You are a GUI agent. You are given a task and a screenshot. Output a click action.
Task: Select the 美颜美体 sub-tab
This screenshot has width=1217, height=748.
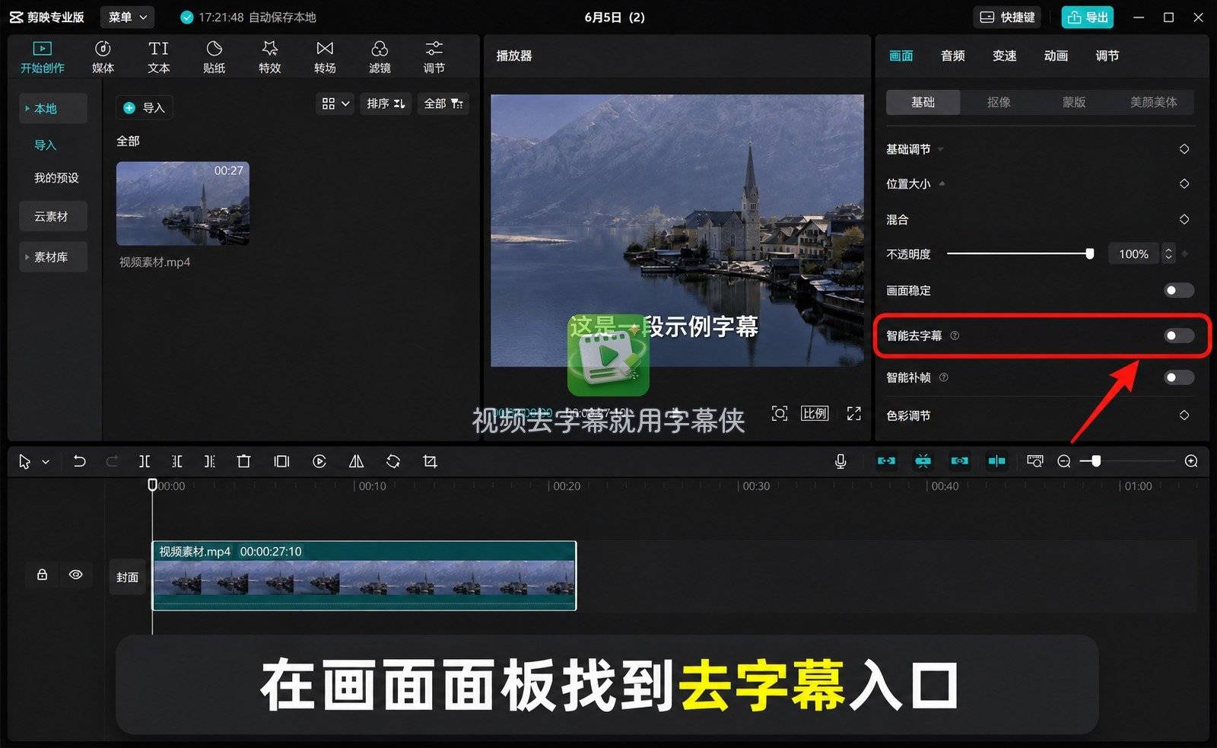[1153, 102]
